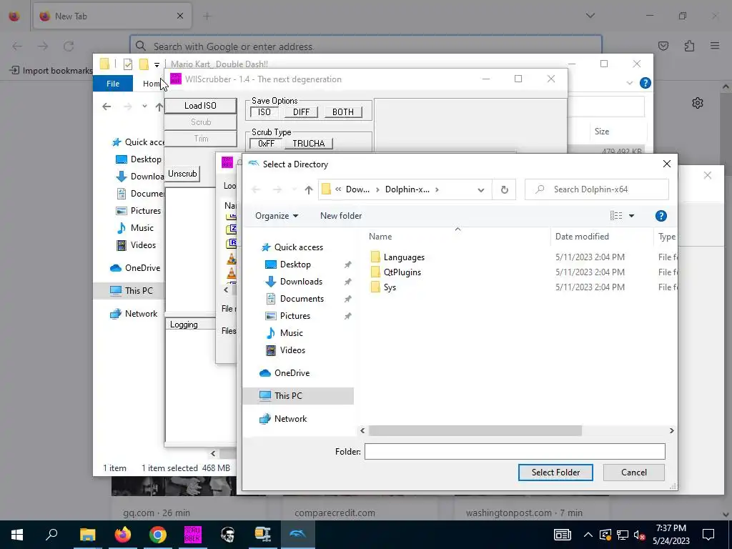The width and height of the screenshot is (732, 549).
Task: Click Import bookmarks in Firefox
Action: tap(51, 71)
